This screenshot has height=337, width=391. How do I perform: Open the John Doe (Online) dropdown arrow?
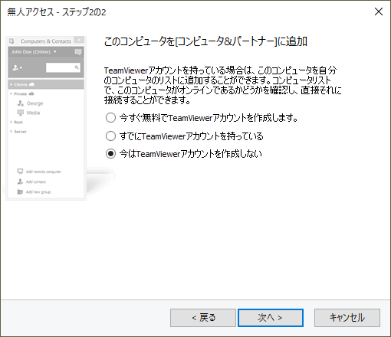coord(55,52)
